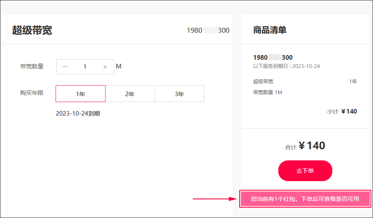
Task: Click the 超级带宽 heading
Action: (32, 30)
